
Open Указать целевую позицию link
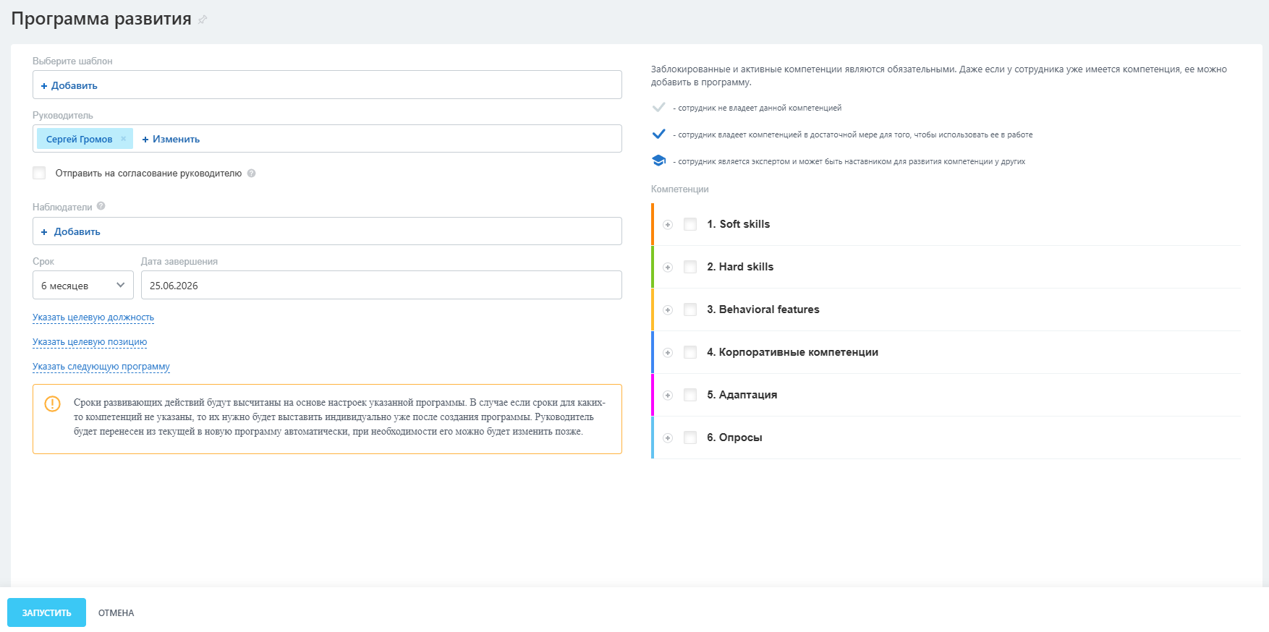(x=90, y=342)
